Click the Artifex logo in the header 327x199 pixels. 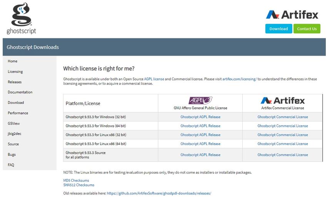point(292,15)
